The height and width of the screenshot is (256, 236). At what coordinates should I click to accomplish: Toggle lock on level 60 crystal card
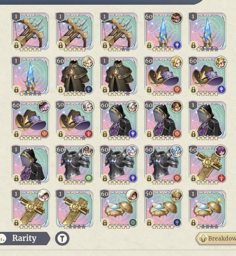[149, 45]
